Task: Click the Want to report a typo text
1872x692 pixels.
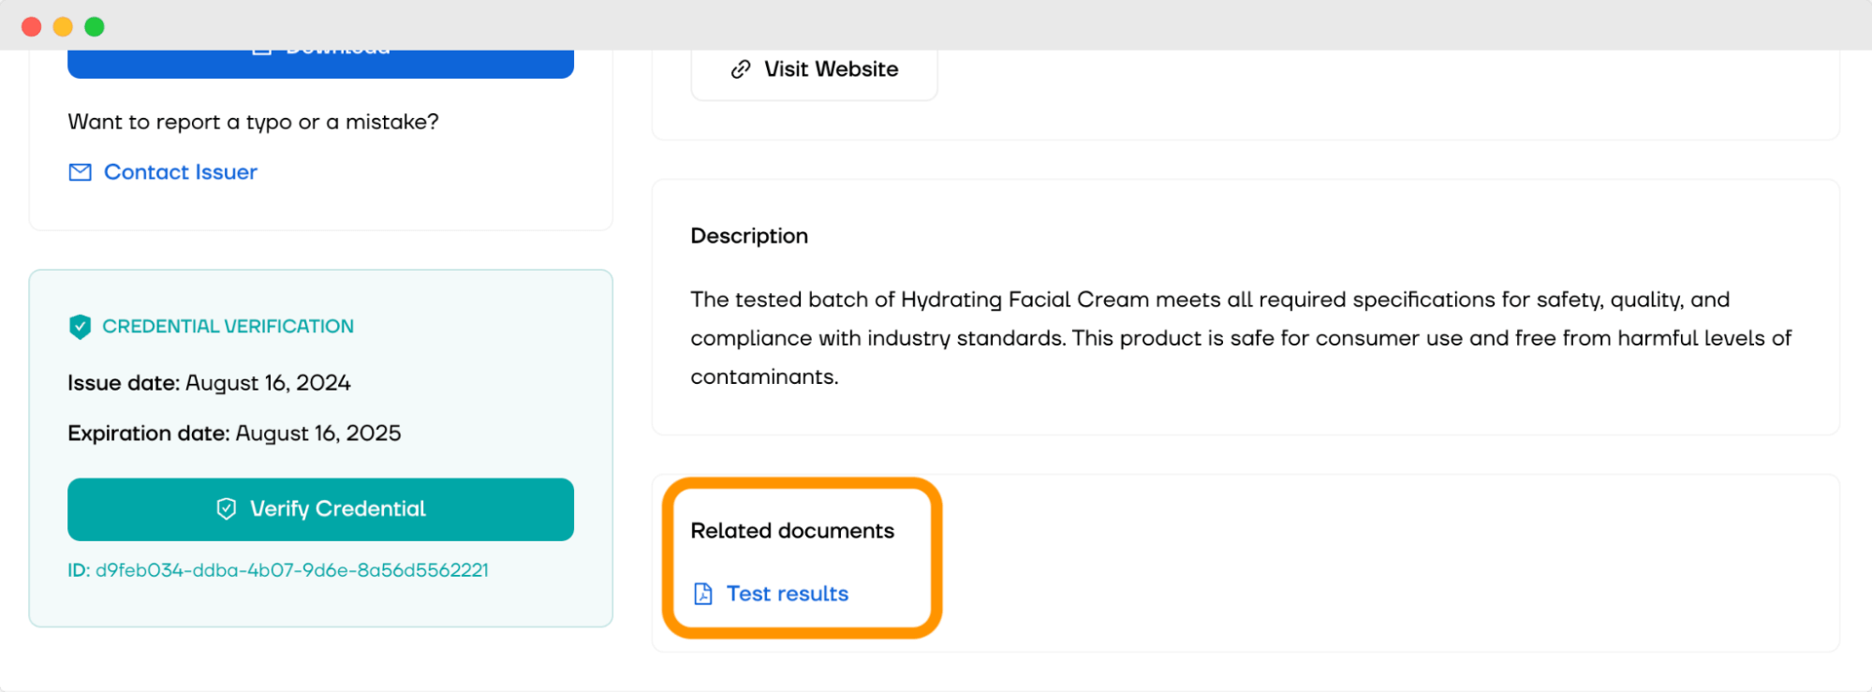Action: click(253, 123)
